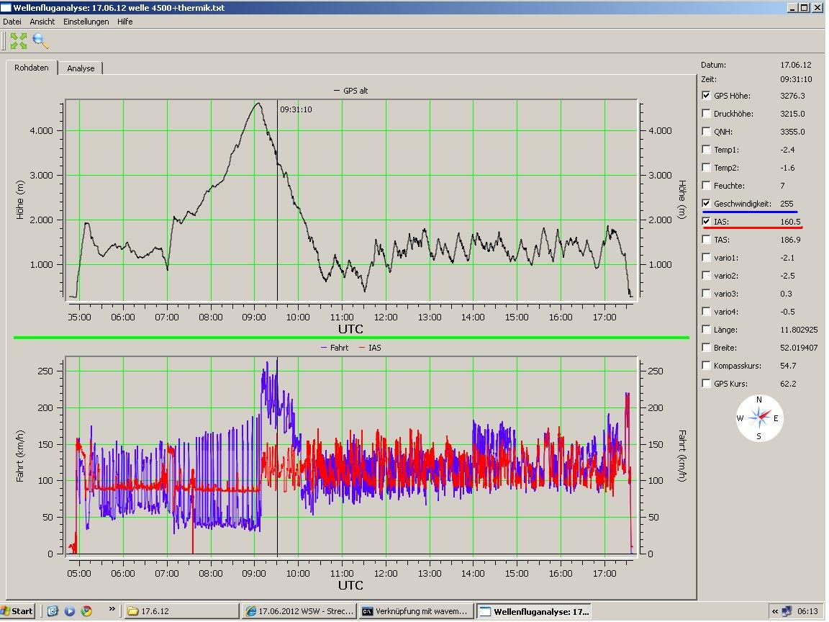Image resolution: width=829 pixels, height=622 pixels.
Task: Expand hidden quick launch items chevron
Action: pos(112,609)
